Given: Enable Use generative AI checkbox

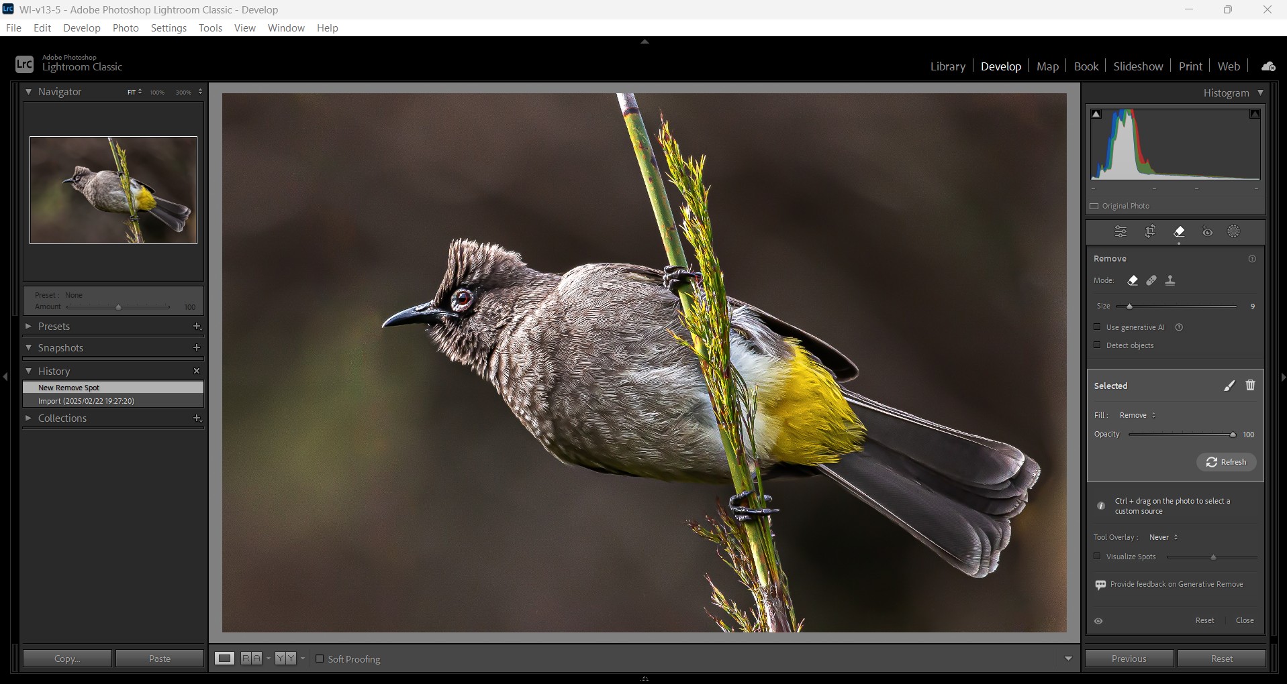Looking at the screenshot, I should pos(1098,327).
